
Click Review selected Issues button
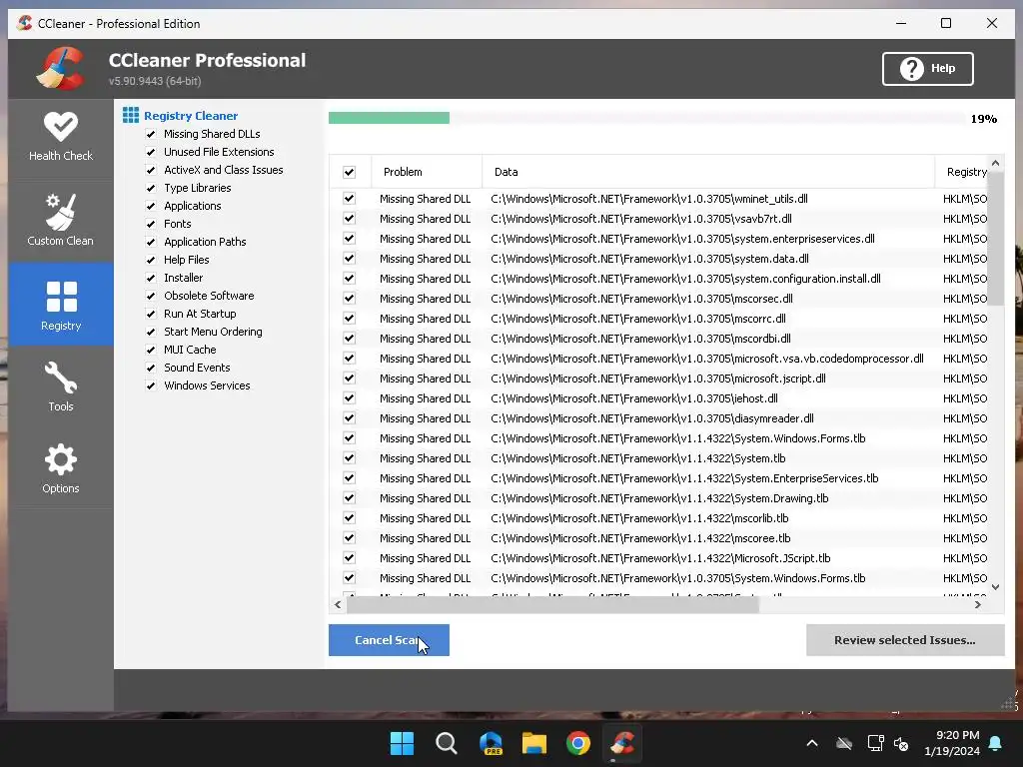905,640
